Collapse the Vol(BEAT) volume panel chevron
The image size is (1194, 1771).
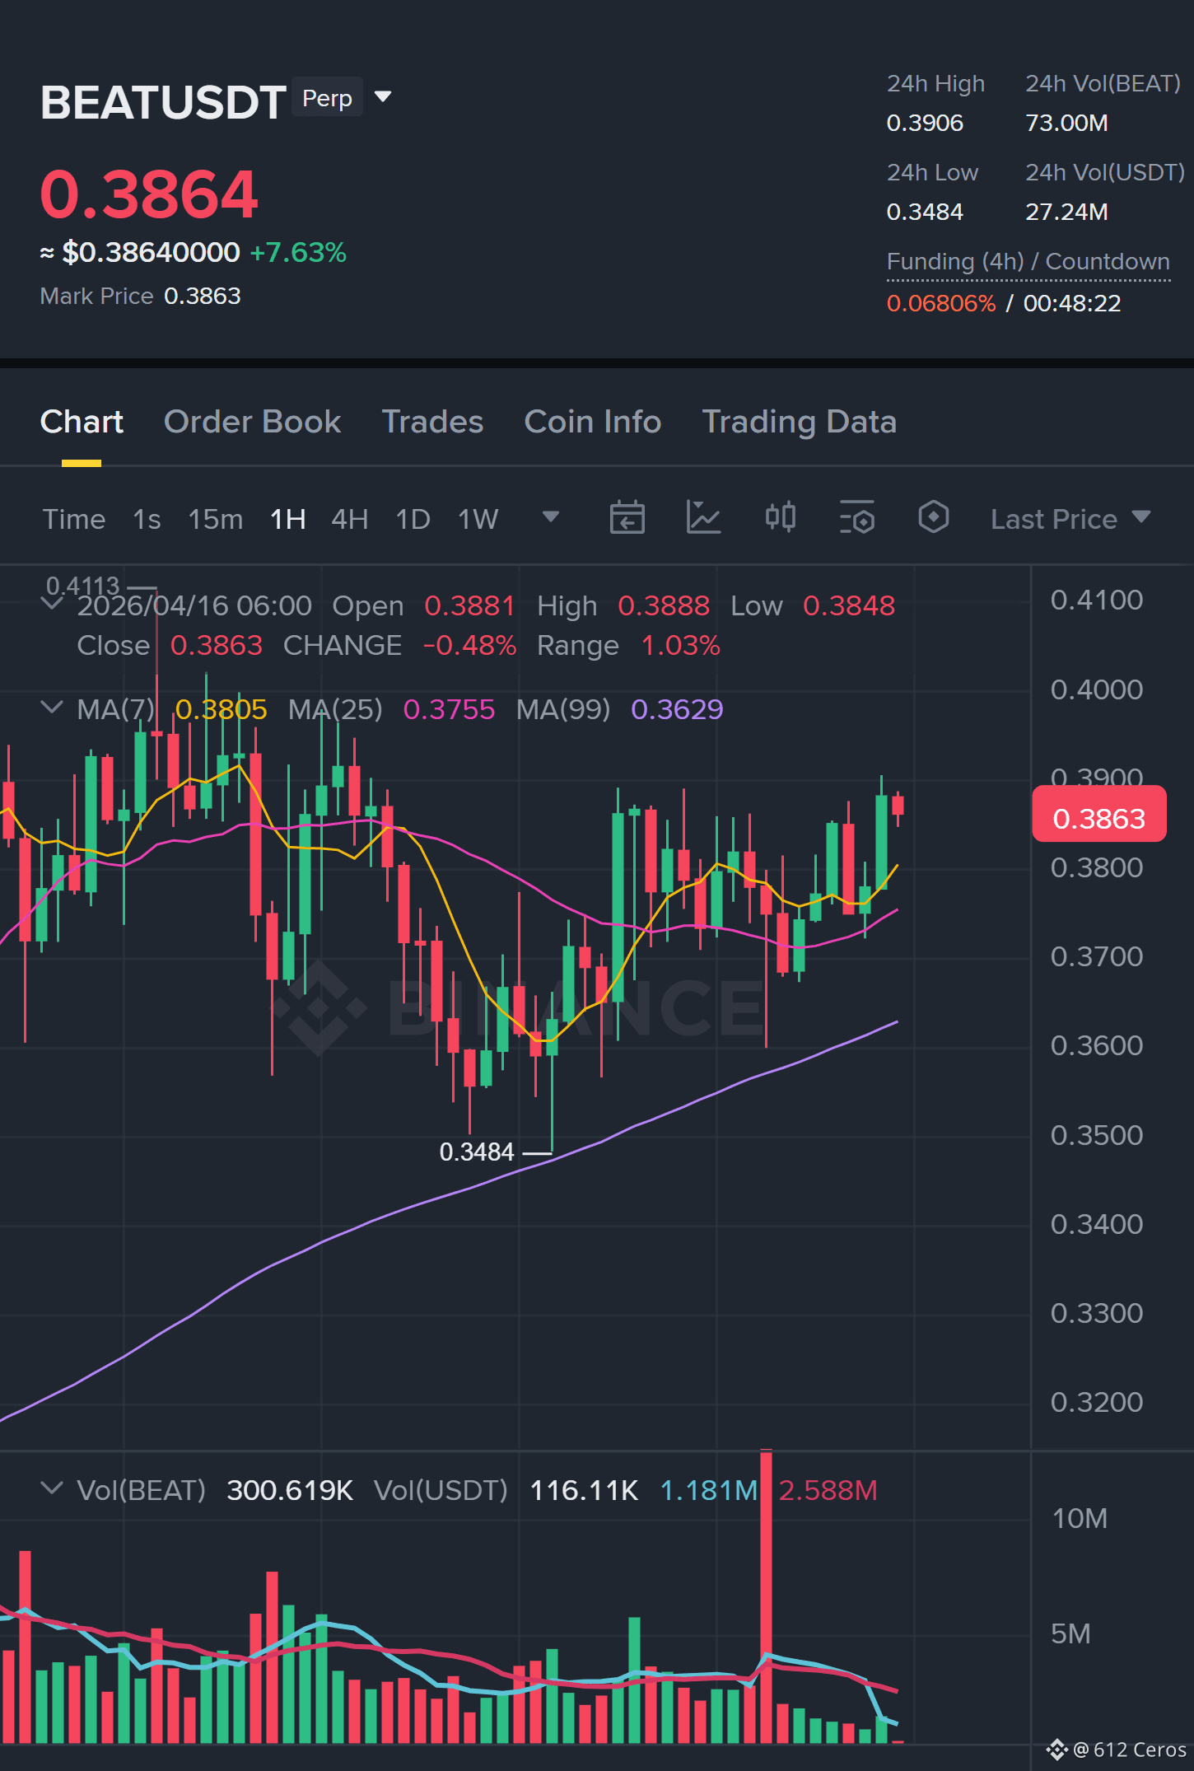tap(52, 1488)
